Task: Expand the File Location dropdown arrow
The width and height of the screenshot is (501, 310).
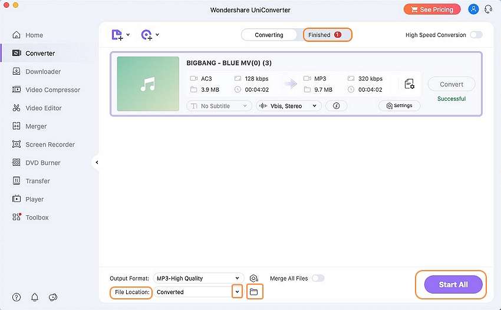Action: click(x=237, y=292)
